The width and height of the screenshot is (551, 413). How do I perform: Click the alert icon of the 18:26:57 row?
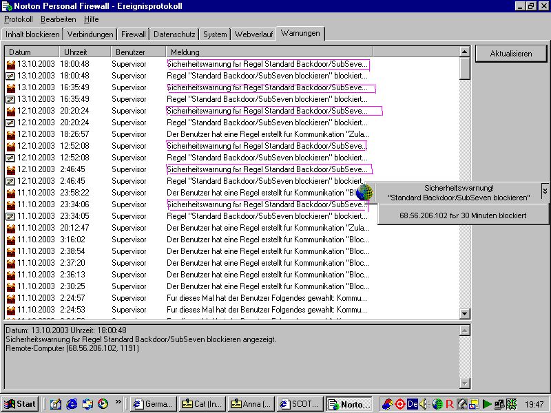click(x=11, y=134)
